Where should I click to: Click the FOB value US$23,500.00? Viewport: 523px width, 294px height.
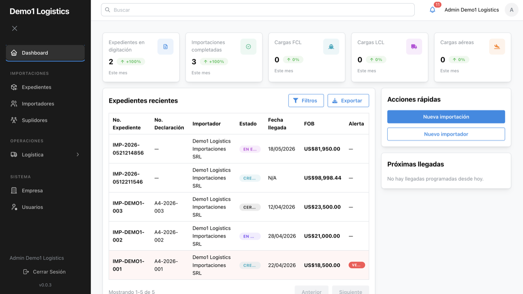tap(322, 207)
